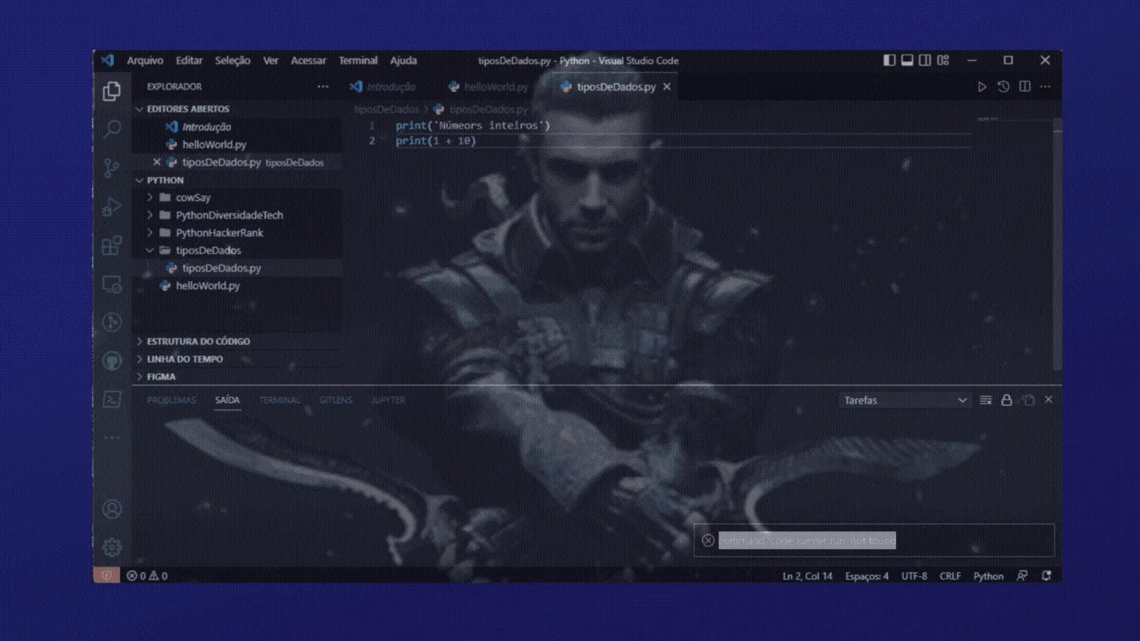
Task: Open timeline history icon in editor toolbar
Action: 1003,86
